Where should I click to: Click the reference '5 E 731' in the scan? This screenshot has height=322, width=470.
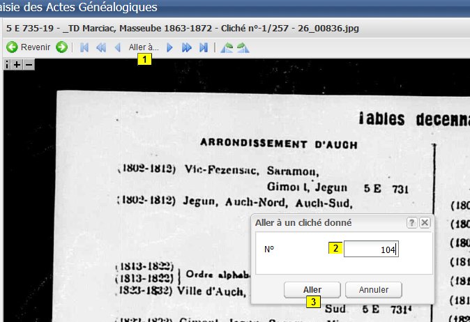(x=386, y=189)
